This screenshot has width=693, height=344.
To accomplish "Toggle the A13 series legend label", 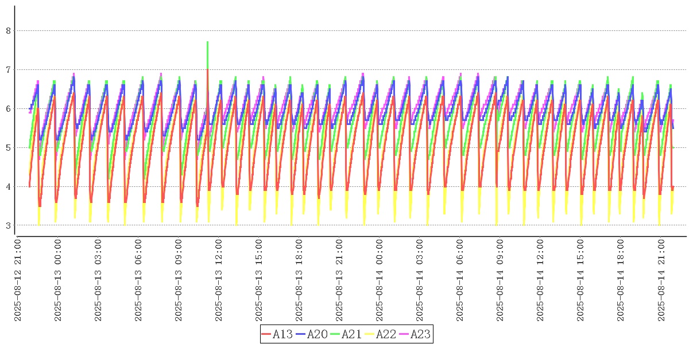I will 282,334.
